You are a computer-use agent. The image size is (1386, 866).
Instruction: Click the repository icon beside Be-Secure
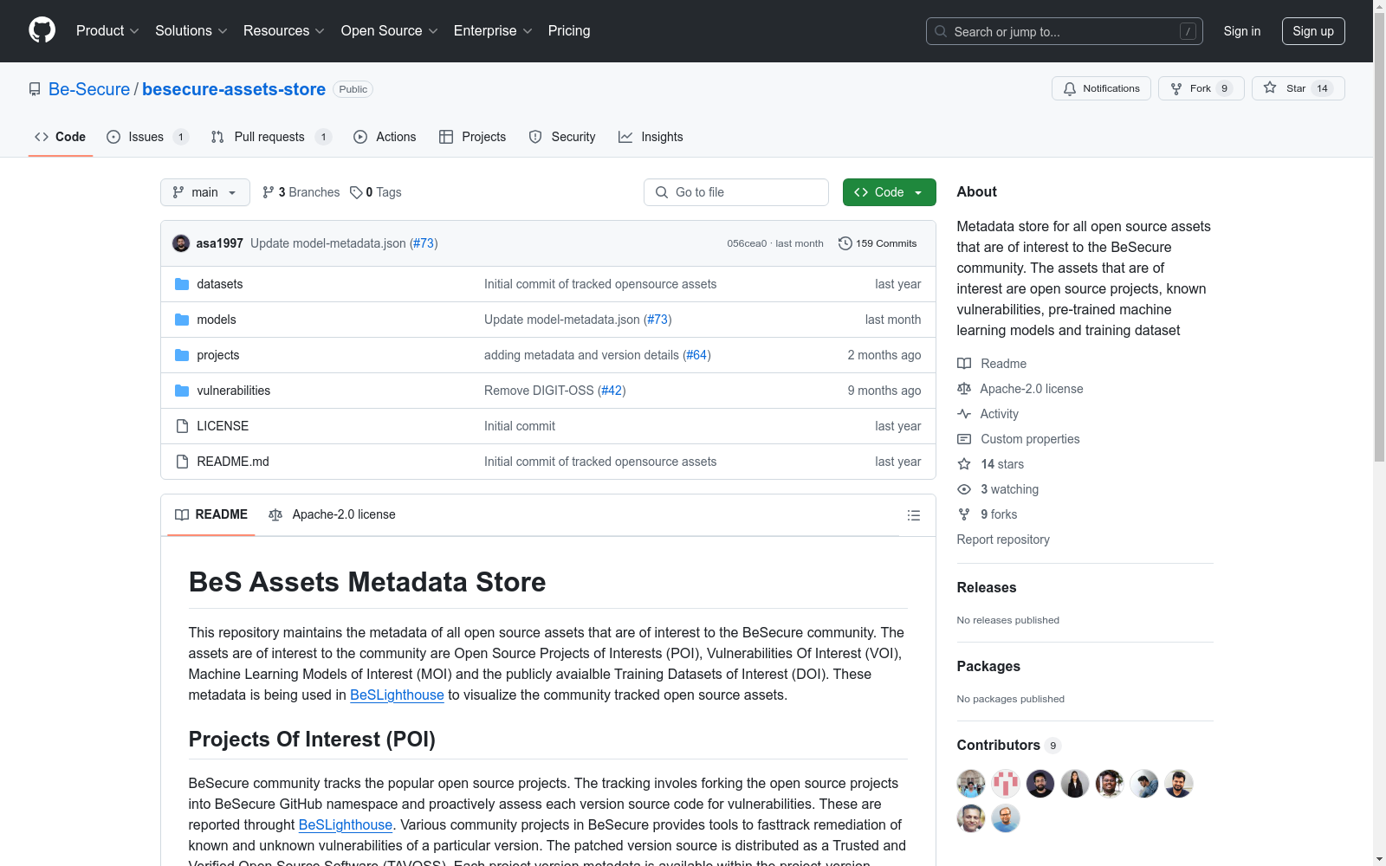35,89
